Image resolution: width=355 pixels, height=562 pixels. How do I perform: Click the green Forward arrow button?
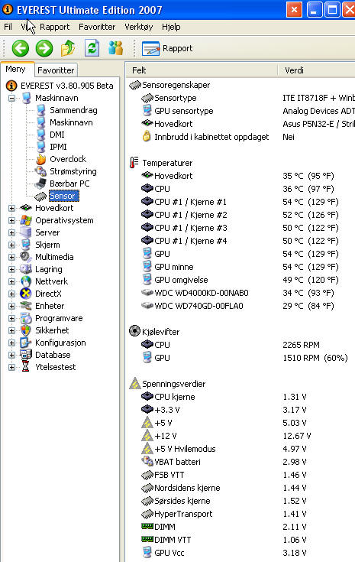[x=44, y=48]
